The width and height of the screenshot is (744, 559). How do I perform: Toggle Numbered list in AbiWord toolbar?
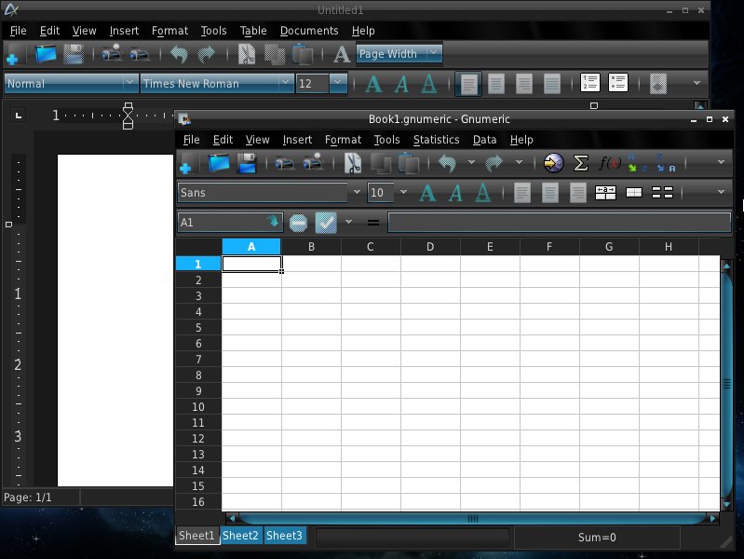[589, 83]
